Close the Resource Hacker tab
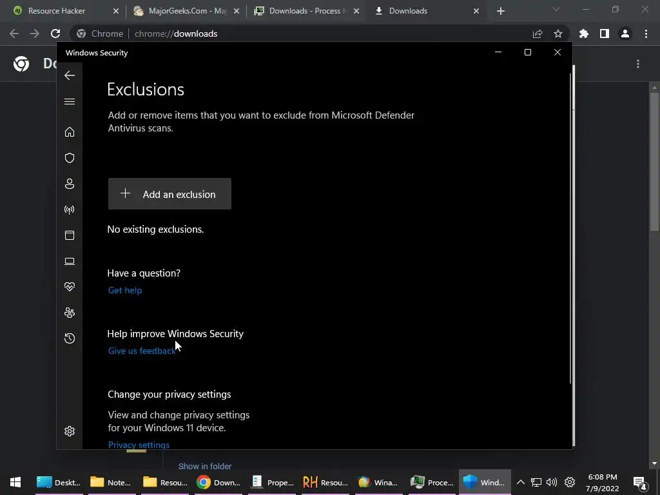 pyautogui.click(x=116, y=11)
